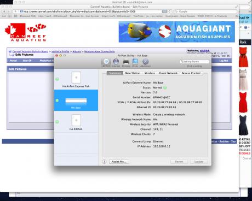This screenshot has height=201, width=252.
Task: Focus the Google search field in Safari
Action: coord(205,11)
